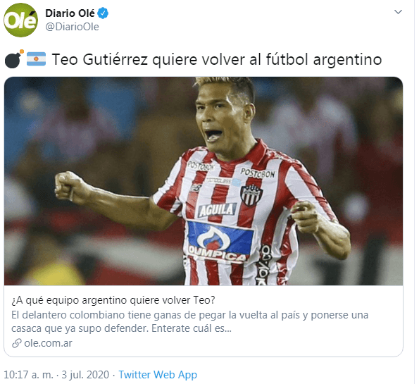Open the Teo Gutiérrez card photo
This screenshot has height=384, width=419.
pyautogui.click(x=204, y=181)
